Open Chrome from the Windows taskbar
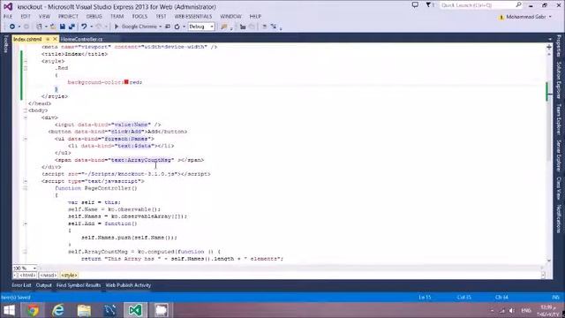The image size is (565, 318). click(33, 310)
